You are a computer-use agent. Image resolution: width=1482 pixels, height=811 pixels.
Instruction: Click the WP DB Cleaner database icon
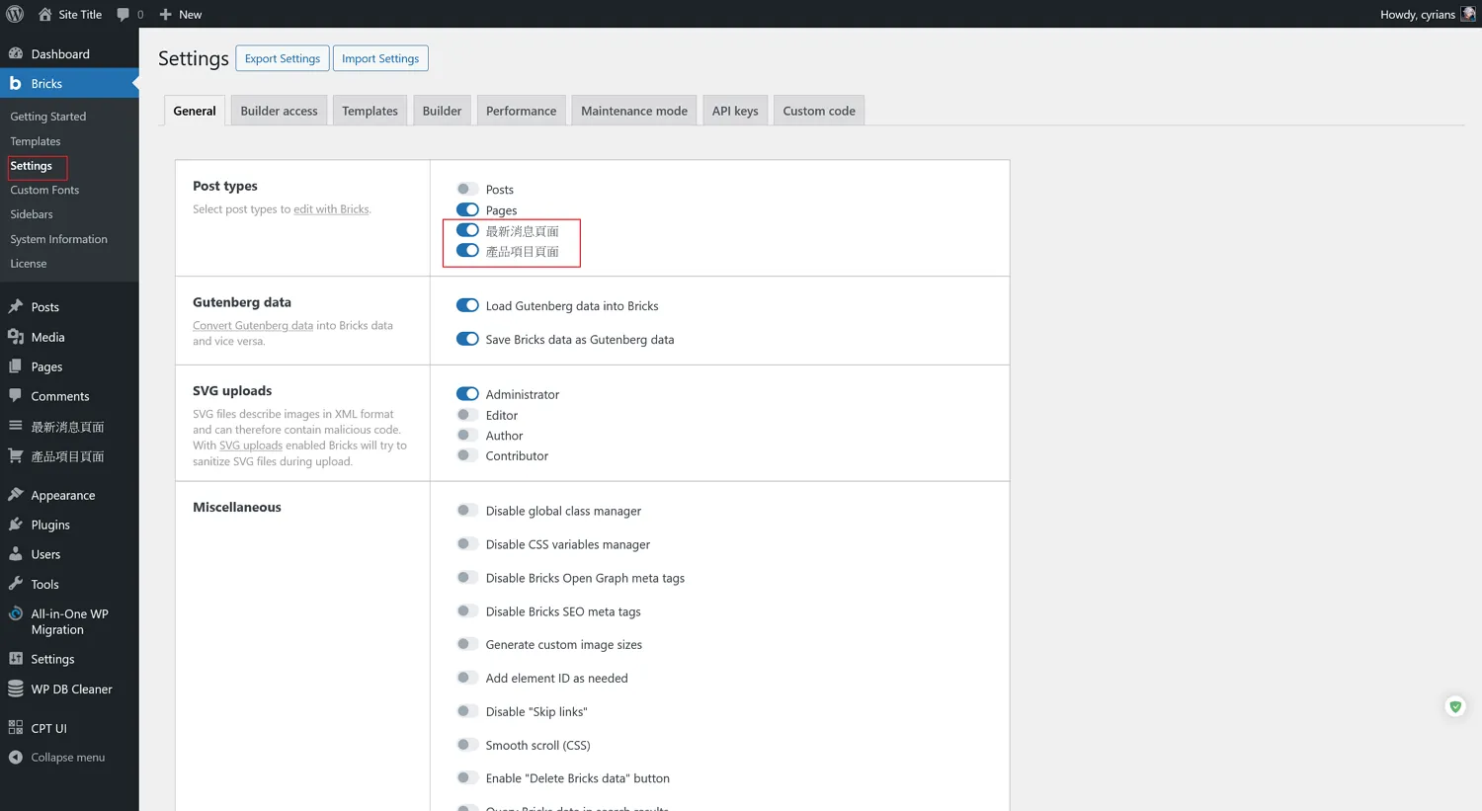[16, 689]
